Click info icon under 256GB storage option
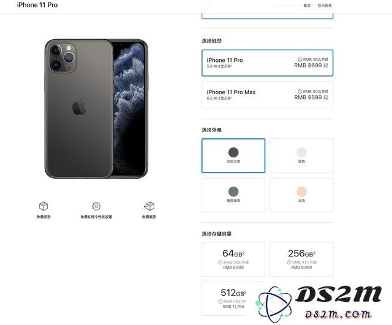392x325 pixels. pos(288,262)
